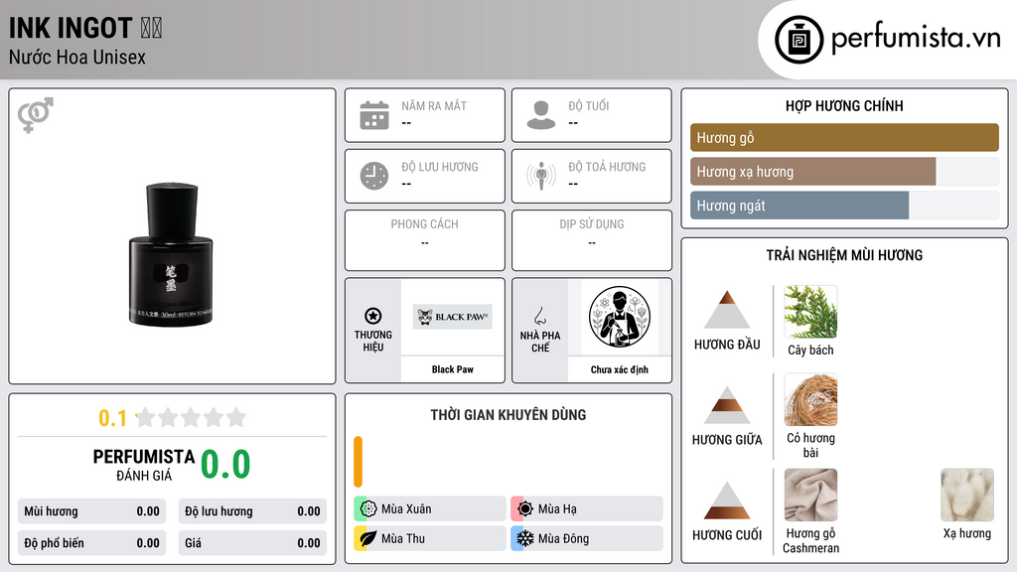Click the perfumista.vn bottle logo icon

click(x=799, y=40)
